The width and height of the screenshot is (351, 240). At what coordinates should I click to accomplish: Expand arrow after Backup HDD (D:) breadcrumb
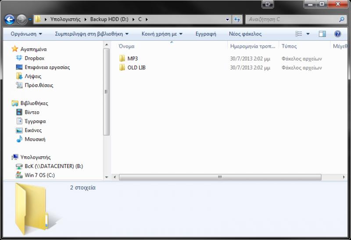pos(133,19)
